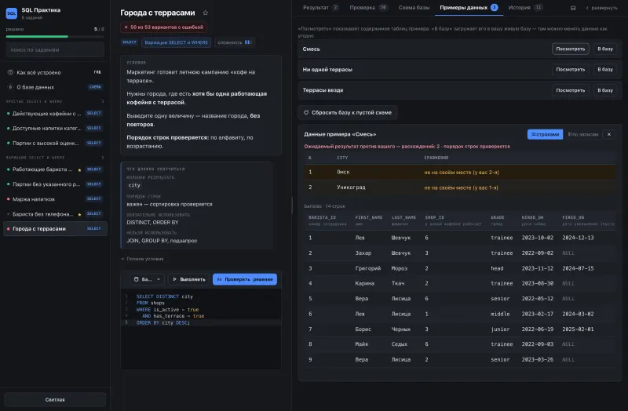This screenshot has width=628, height=411.
Task: Click the database icon beside О базе данных
Action: [x=10, y=87]
